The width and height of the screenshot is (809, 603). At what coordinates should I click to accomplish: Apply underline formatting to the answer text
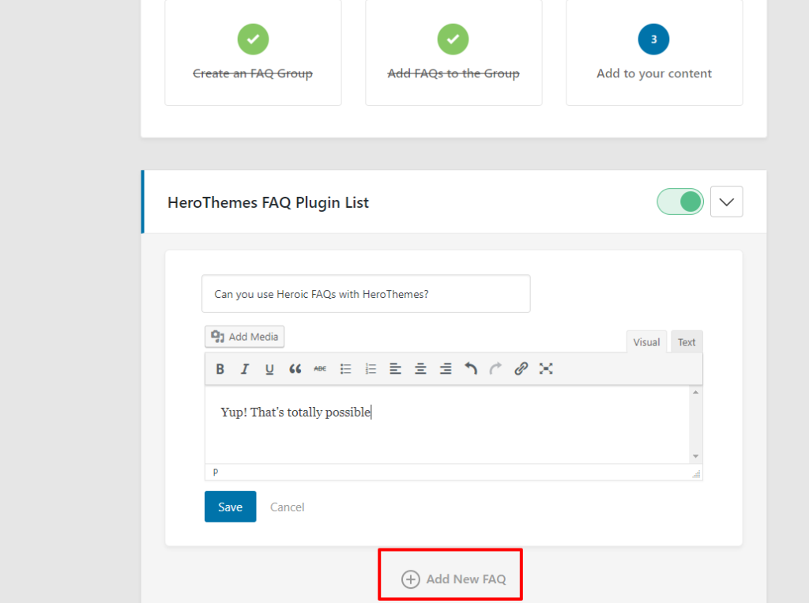269,368
